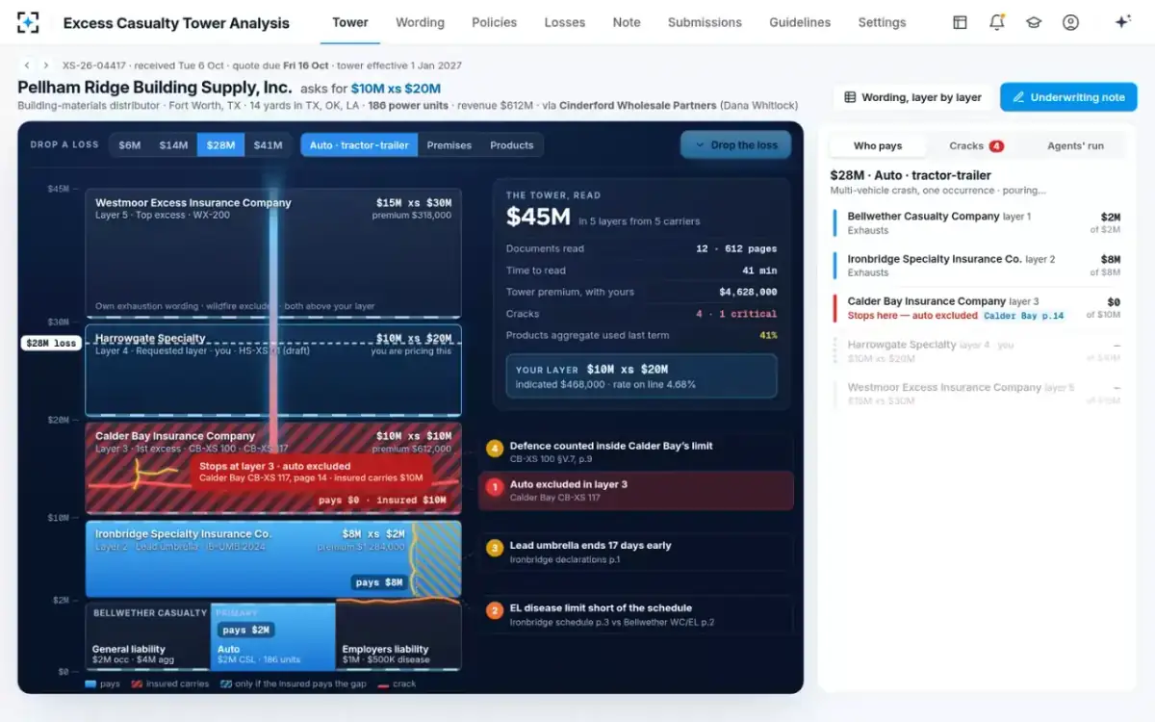Select the Harrowgate Specialty layer 4 block in tower
This screenshot has height=722, width=1155.
pyautogui.click(x=273, y=371)
